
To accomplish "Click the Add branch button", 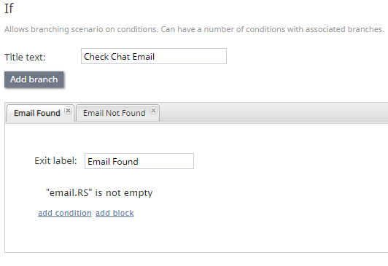I will click(x=34, y=79).
